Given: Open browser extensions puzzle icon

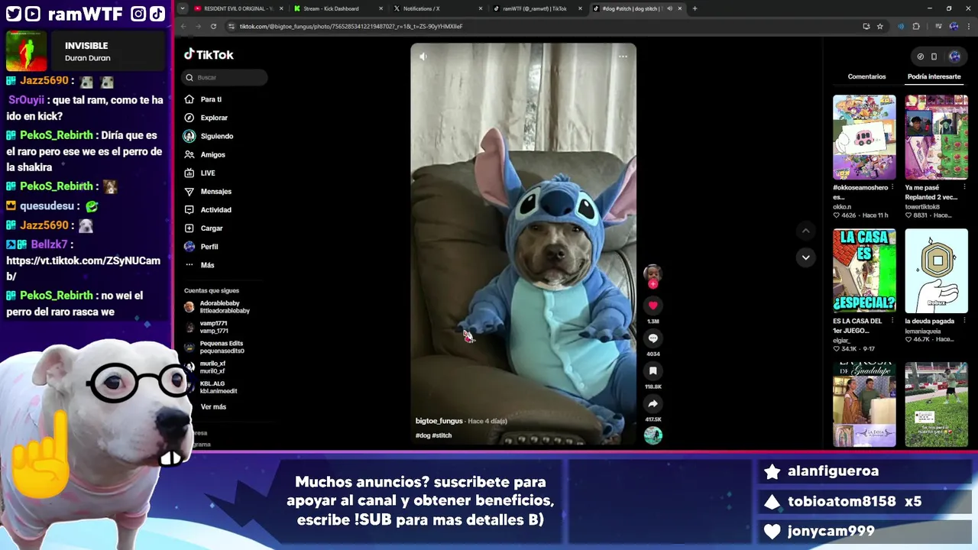Looking at the screenshot, I should 916,26.
